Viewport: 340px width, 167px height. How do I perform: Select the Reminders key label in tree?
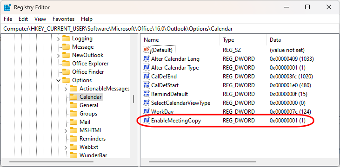coord(93,139)
